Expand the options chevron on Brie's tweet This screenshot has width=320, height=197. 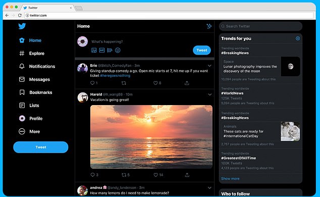point(209,66)
